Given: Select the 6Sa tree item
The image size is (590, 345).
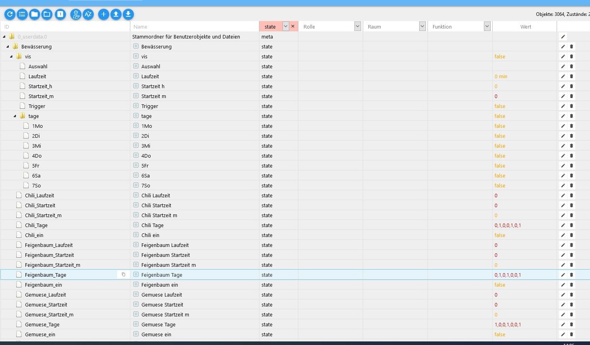Looking at the screenshot, I should point(36,175).
